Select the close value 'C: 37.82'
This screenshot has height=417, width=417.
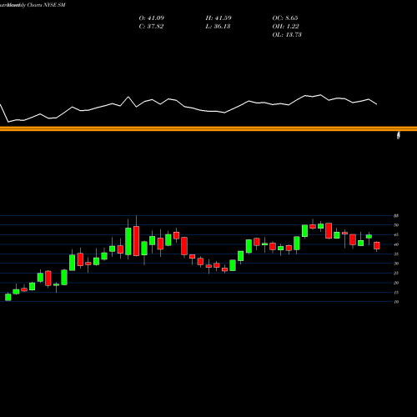pos(151,27)
